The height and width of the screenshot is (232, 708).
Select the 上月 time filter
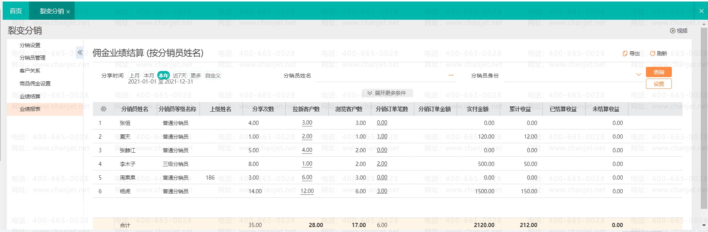pos(134,76)
